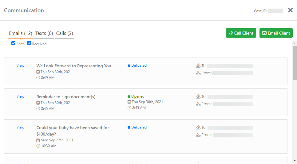The width and height of the screenshot is (297, 164).
Task: Click the To inbox icon in first email
Action: [198, 65]
